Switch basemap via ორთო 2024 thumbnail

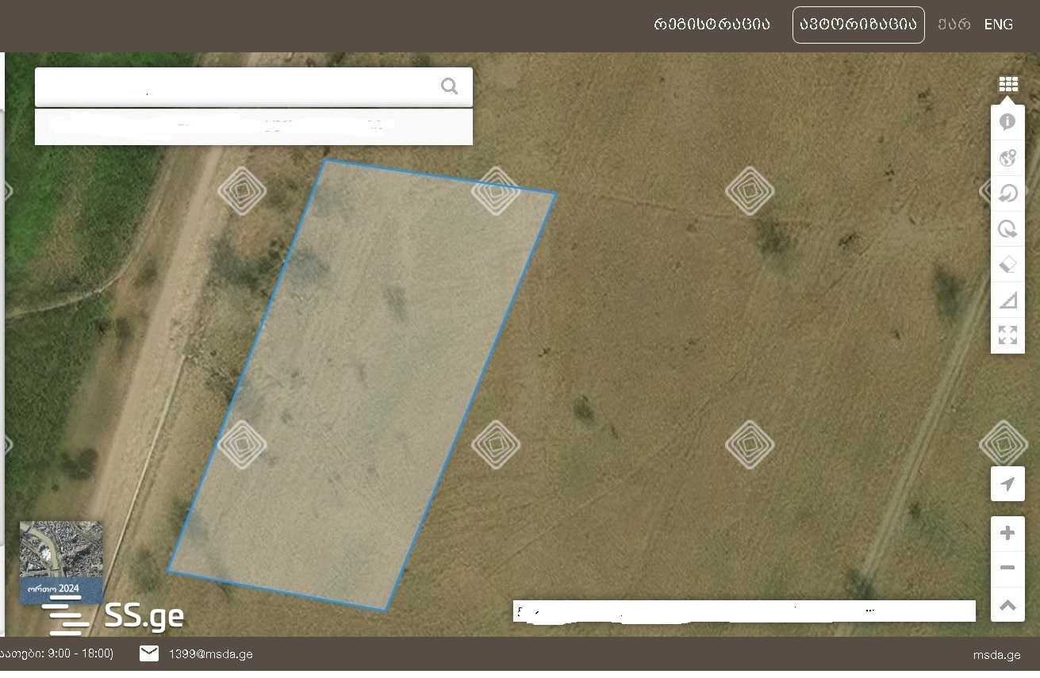61,561
